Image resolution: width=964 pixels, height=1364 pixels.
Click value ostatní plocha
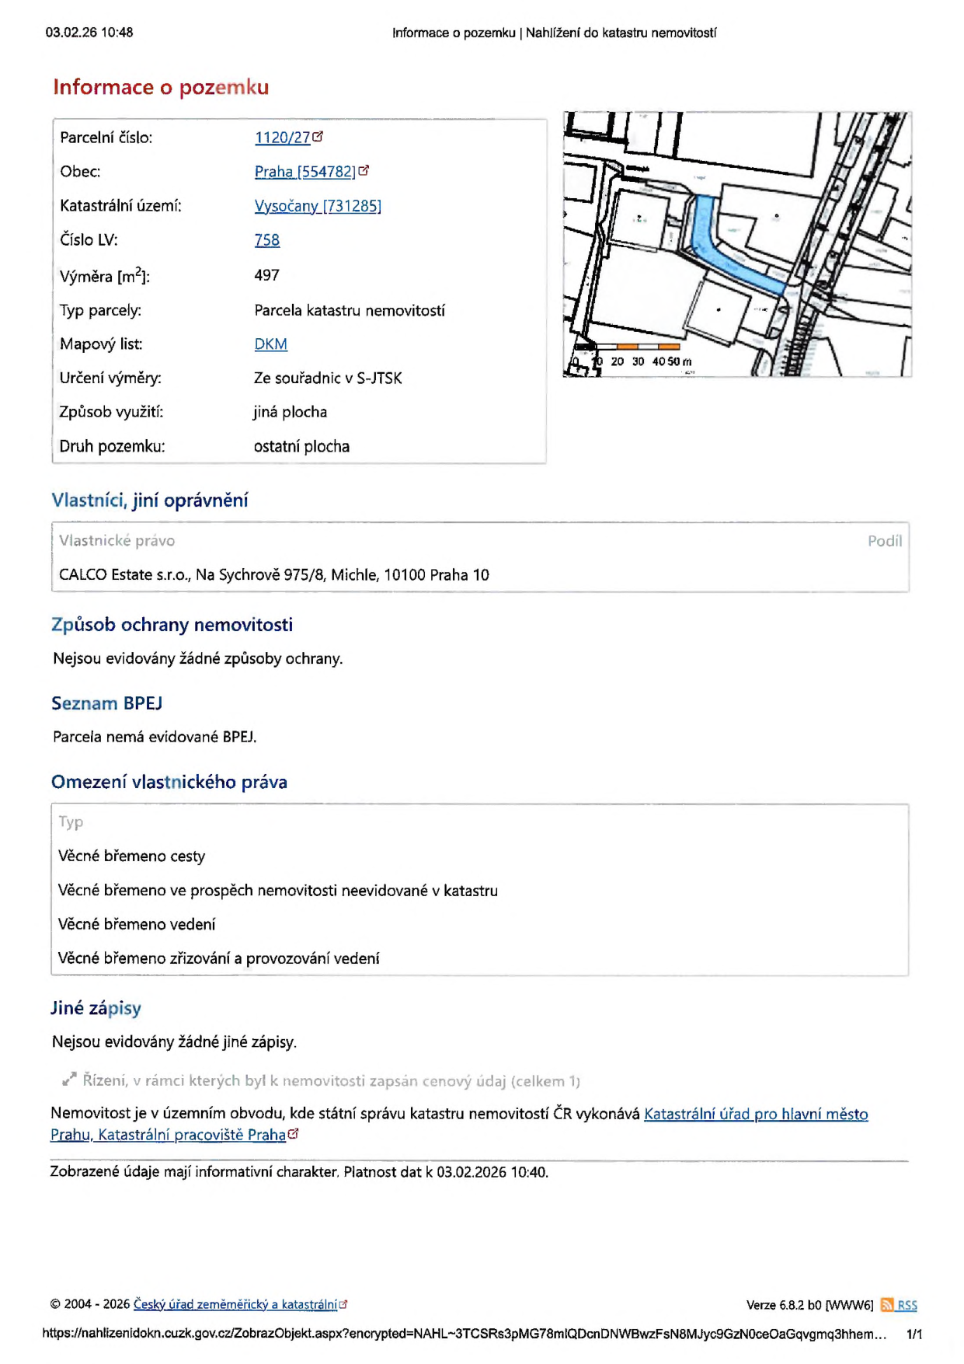pyautogui.click(x=301, y=446)
